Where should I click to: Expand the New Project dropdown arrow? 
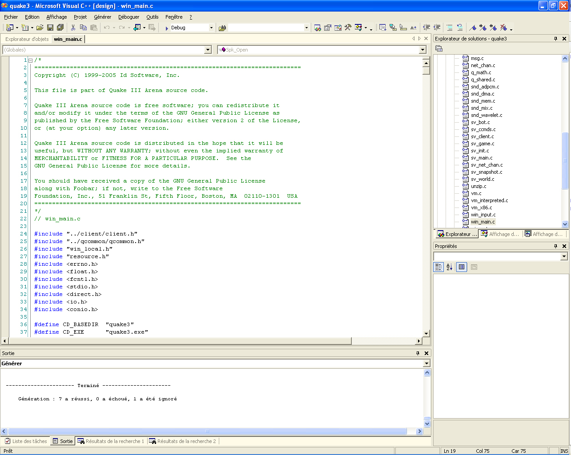17,28
